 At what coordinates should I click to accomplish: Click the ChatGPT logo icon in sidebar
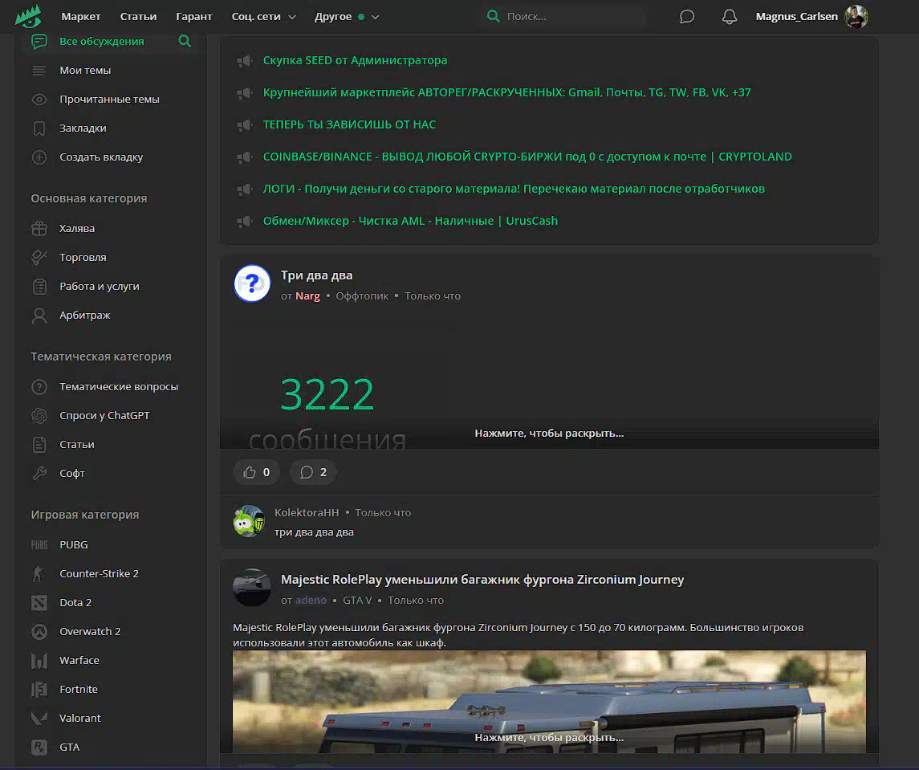click(39, 415)
